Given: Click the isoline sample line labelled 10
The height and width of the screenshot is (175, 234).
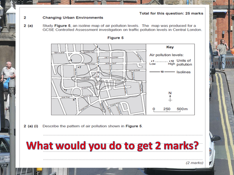Looking at the screenshot, I should [x=162, y=72].
